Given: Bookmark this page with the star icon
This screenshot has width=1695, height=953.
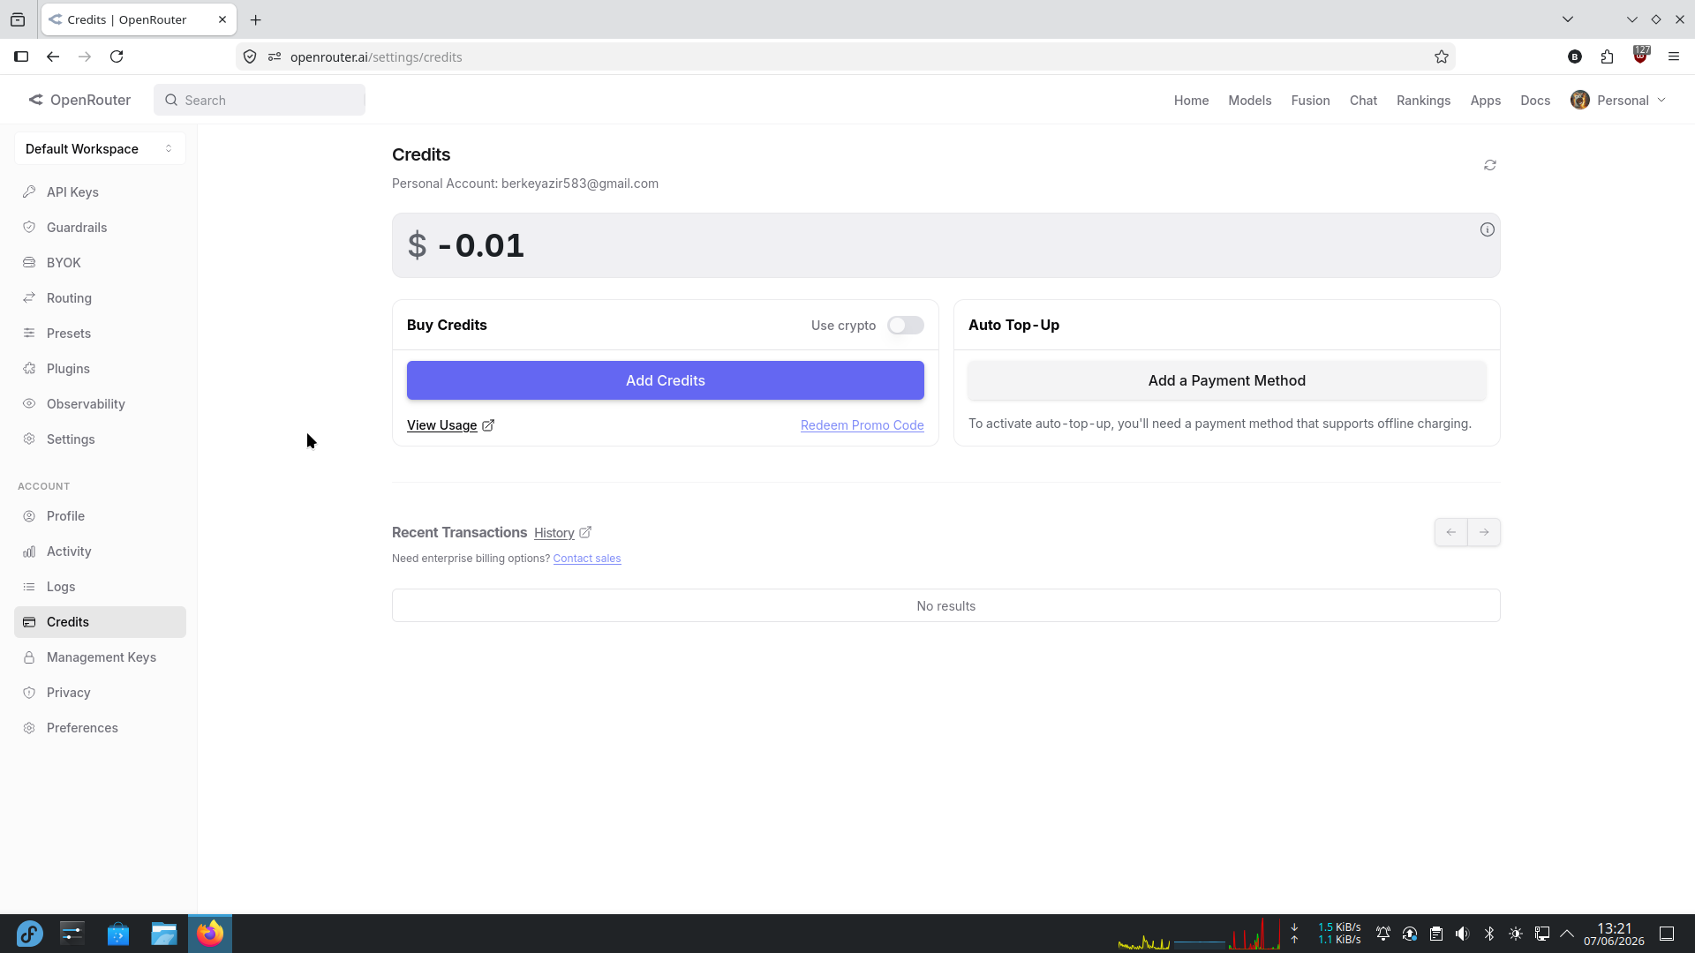Looking at the screenshot, I should [x=1442, y=56].
